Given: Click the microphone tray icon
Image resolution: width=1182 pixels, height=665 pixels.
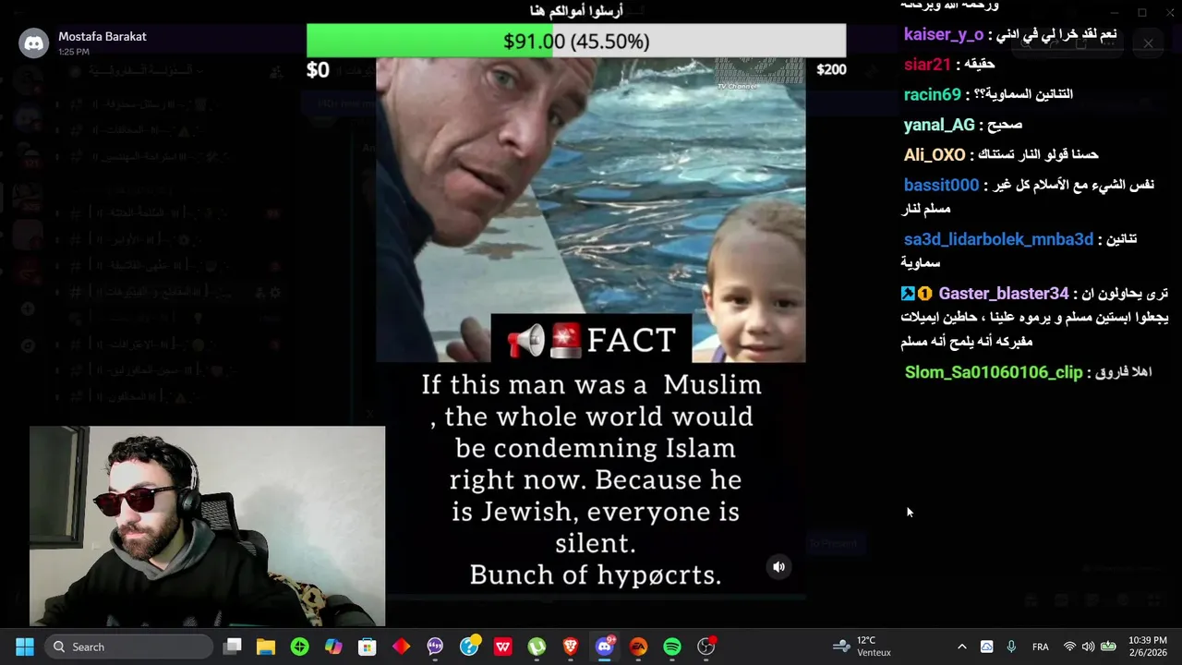Looking at the screenshot, I should pos(1011,647).
